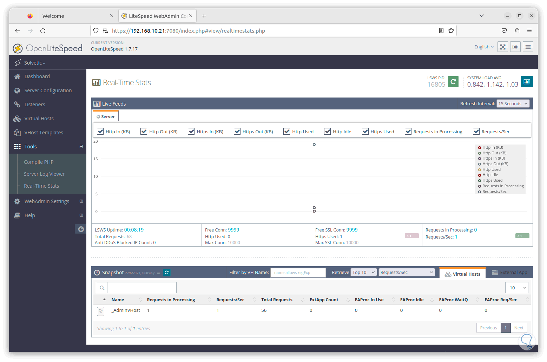The width and height of the screenshot is (547, 362).
Task: Click the OpenLiteSpeed logo
Action: click(47, 48)
